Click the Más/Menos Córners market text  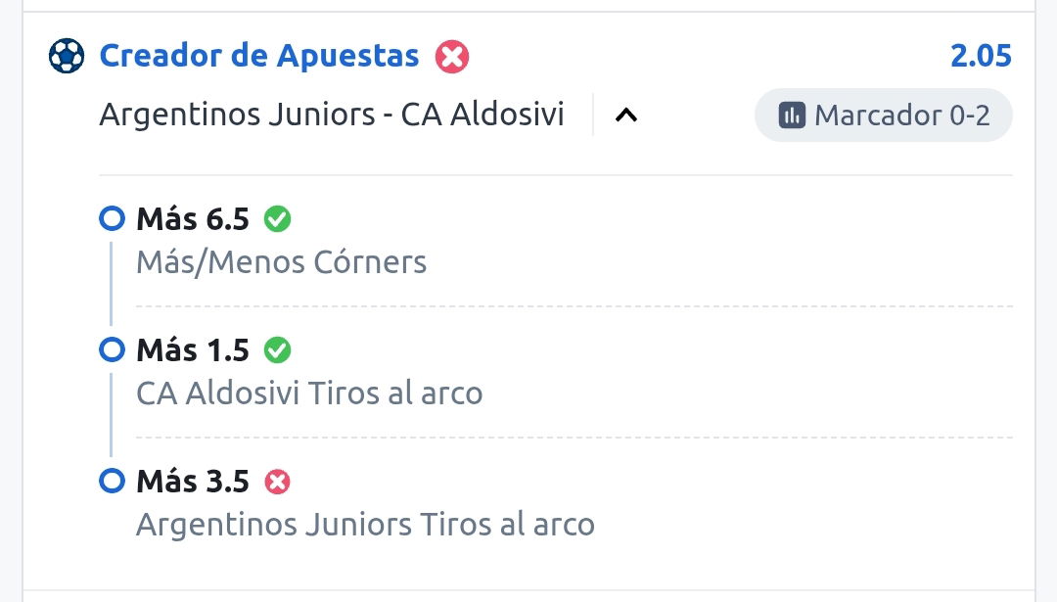[281, 262]
